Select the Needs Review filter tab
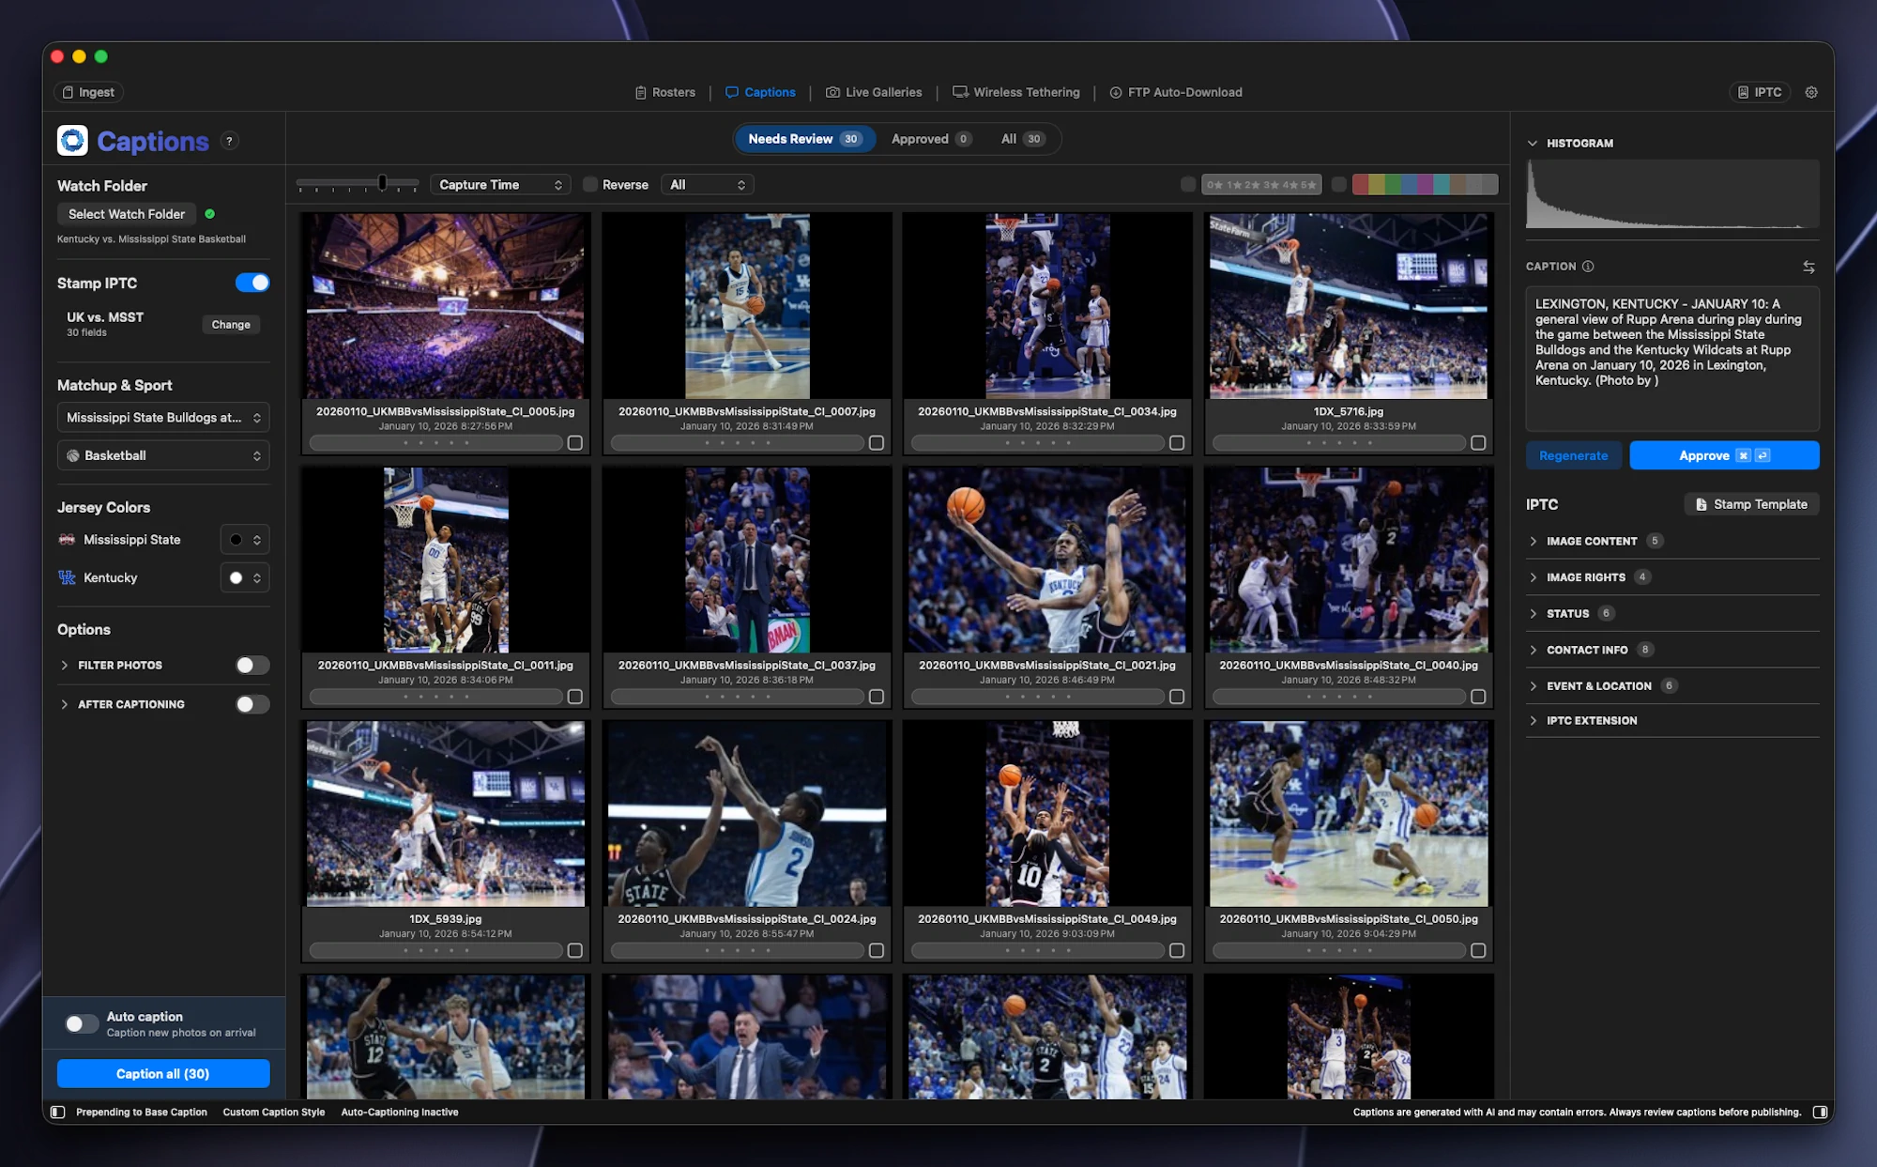1877x1167 pixels. (805, 139)
